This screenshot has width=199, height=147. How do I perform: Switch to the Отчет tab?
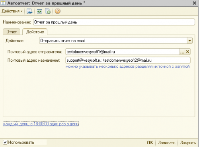(12, 32)
